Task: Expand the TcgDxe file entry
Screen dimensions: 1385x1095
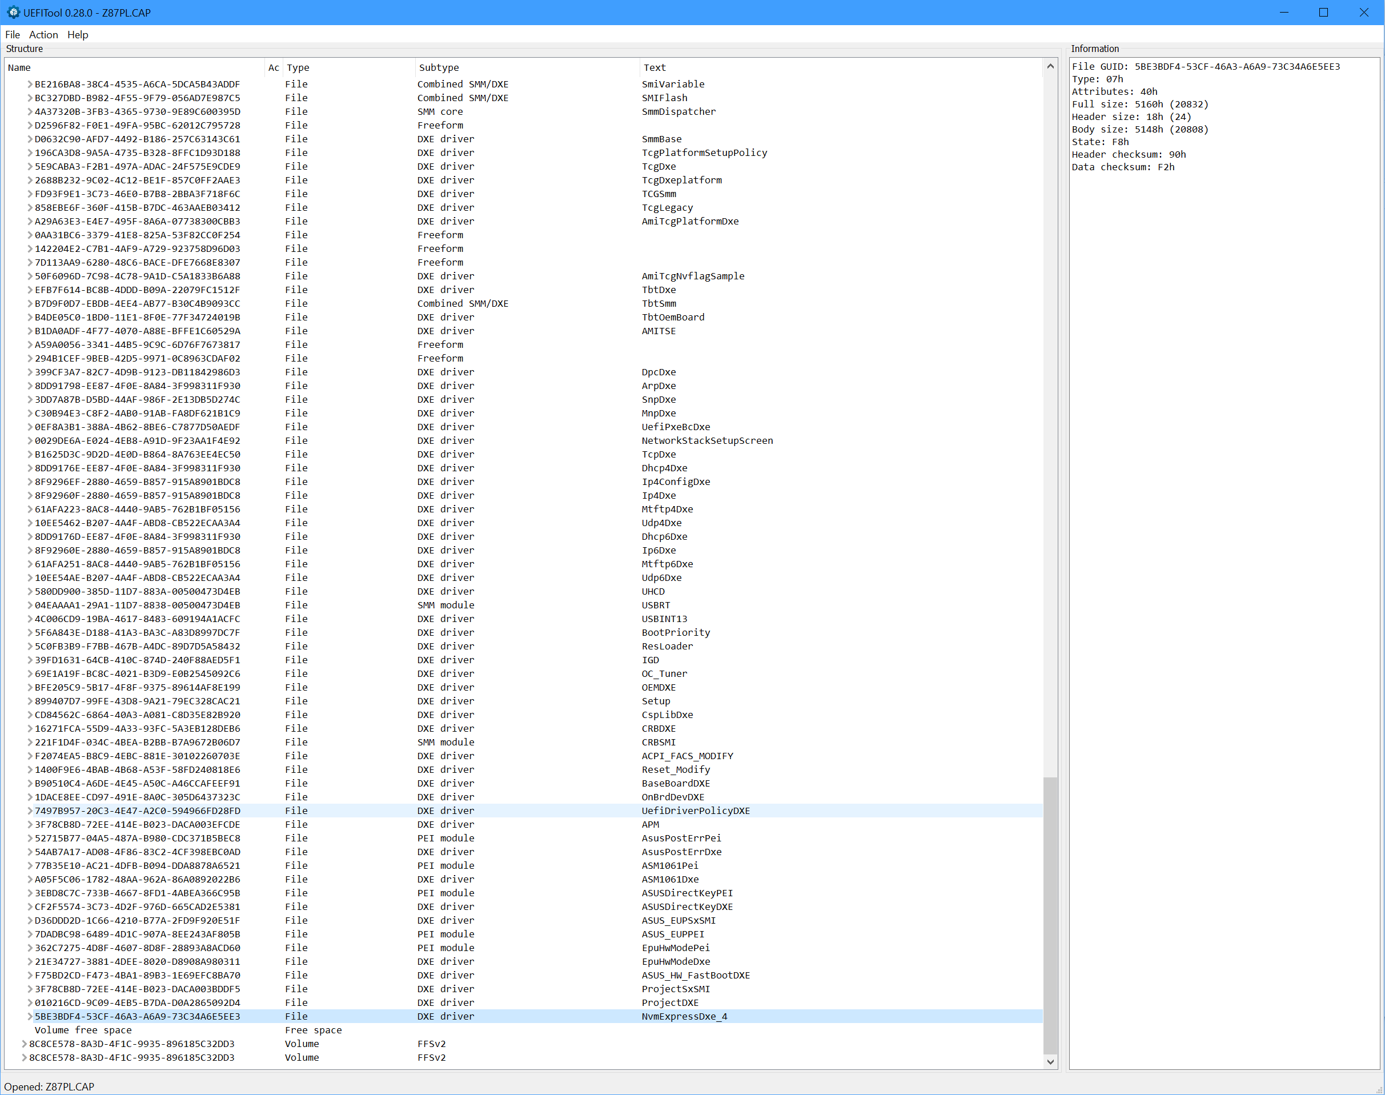Action: click(30, 167)
